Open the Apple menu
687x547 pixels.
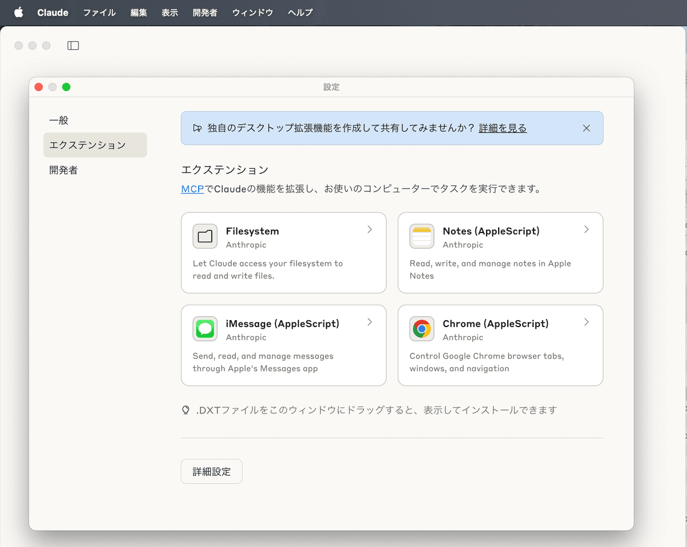click(x=19, y=12)
